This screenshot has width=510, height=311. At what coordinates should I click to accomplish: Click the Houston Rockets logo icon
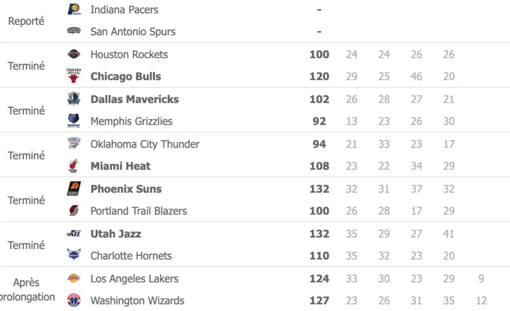[x=74, y=54]
